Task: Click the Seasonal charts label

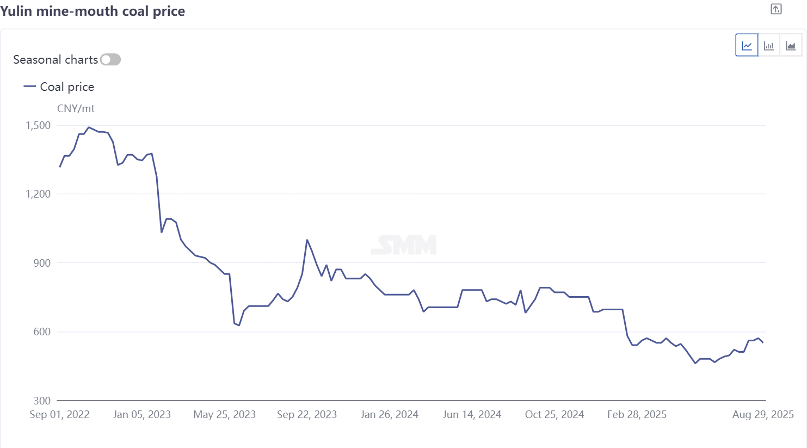Action: point(56,60)
